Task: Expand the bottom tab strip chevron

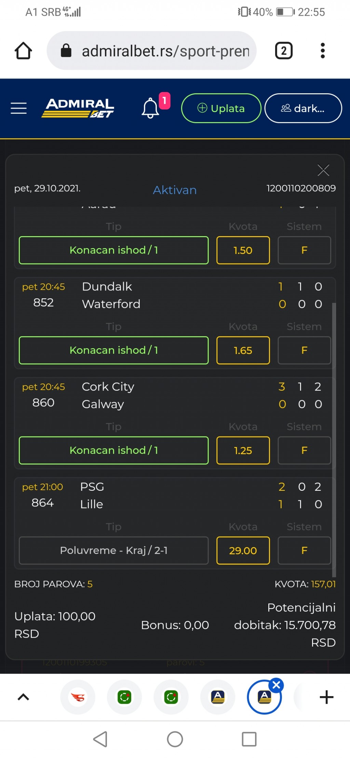Action: 23,697
